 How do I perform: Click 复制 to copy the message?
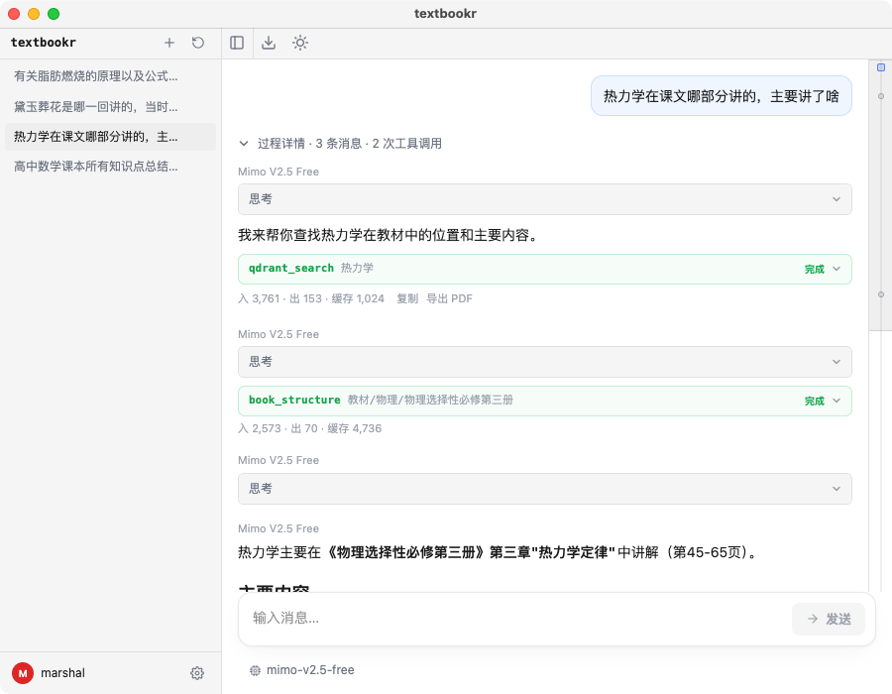coord(407,298)
